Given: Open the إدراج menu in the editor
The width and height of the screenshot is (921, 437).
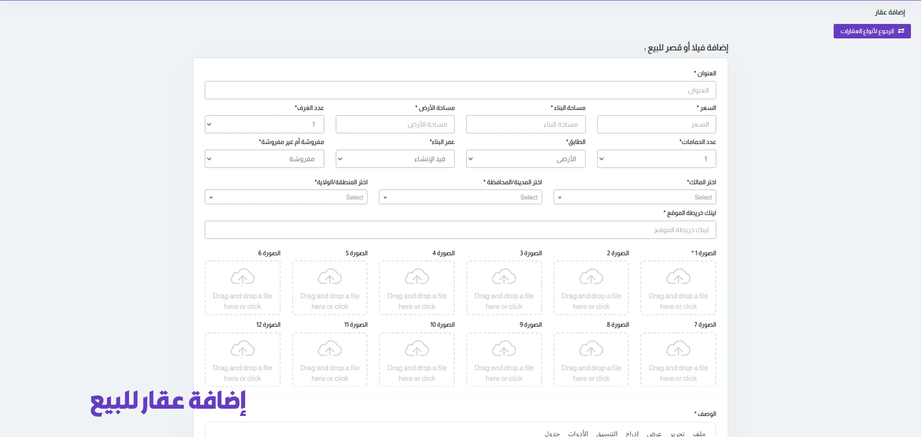Looking at the screenshot, I should coord(632,434).
